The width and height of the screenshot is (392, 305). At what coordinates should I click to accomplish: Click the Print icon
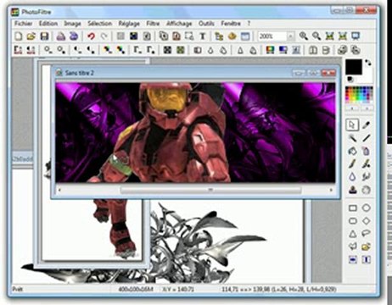pyautogui.click(x=61, y=36)
